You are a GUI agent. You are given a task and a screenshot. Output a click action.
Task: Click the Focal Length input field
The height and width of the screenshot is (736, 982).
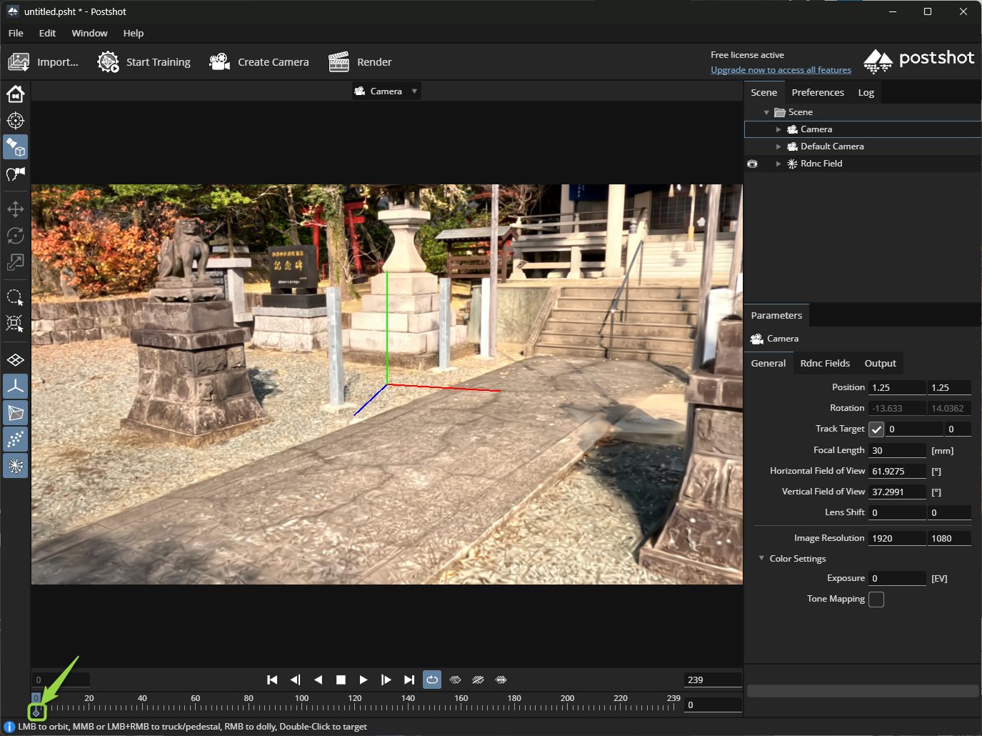(x=896, y=450)
